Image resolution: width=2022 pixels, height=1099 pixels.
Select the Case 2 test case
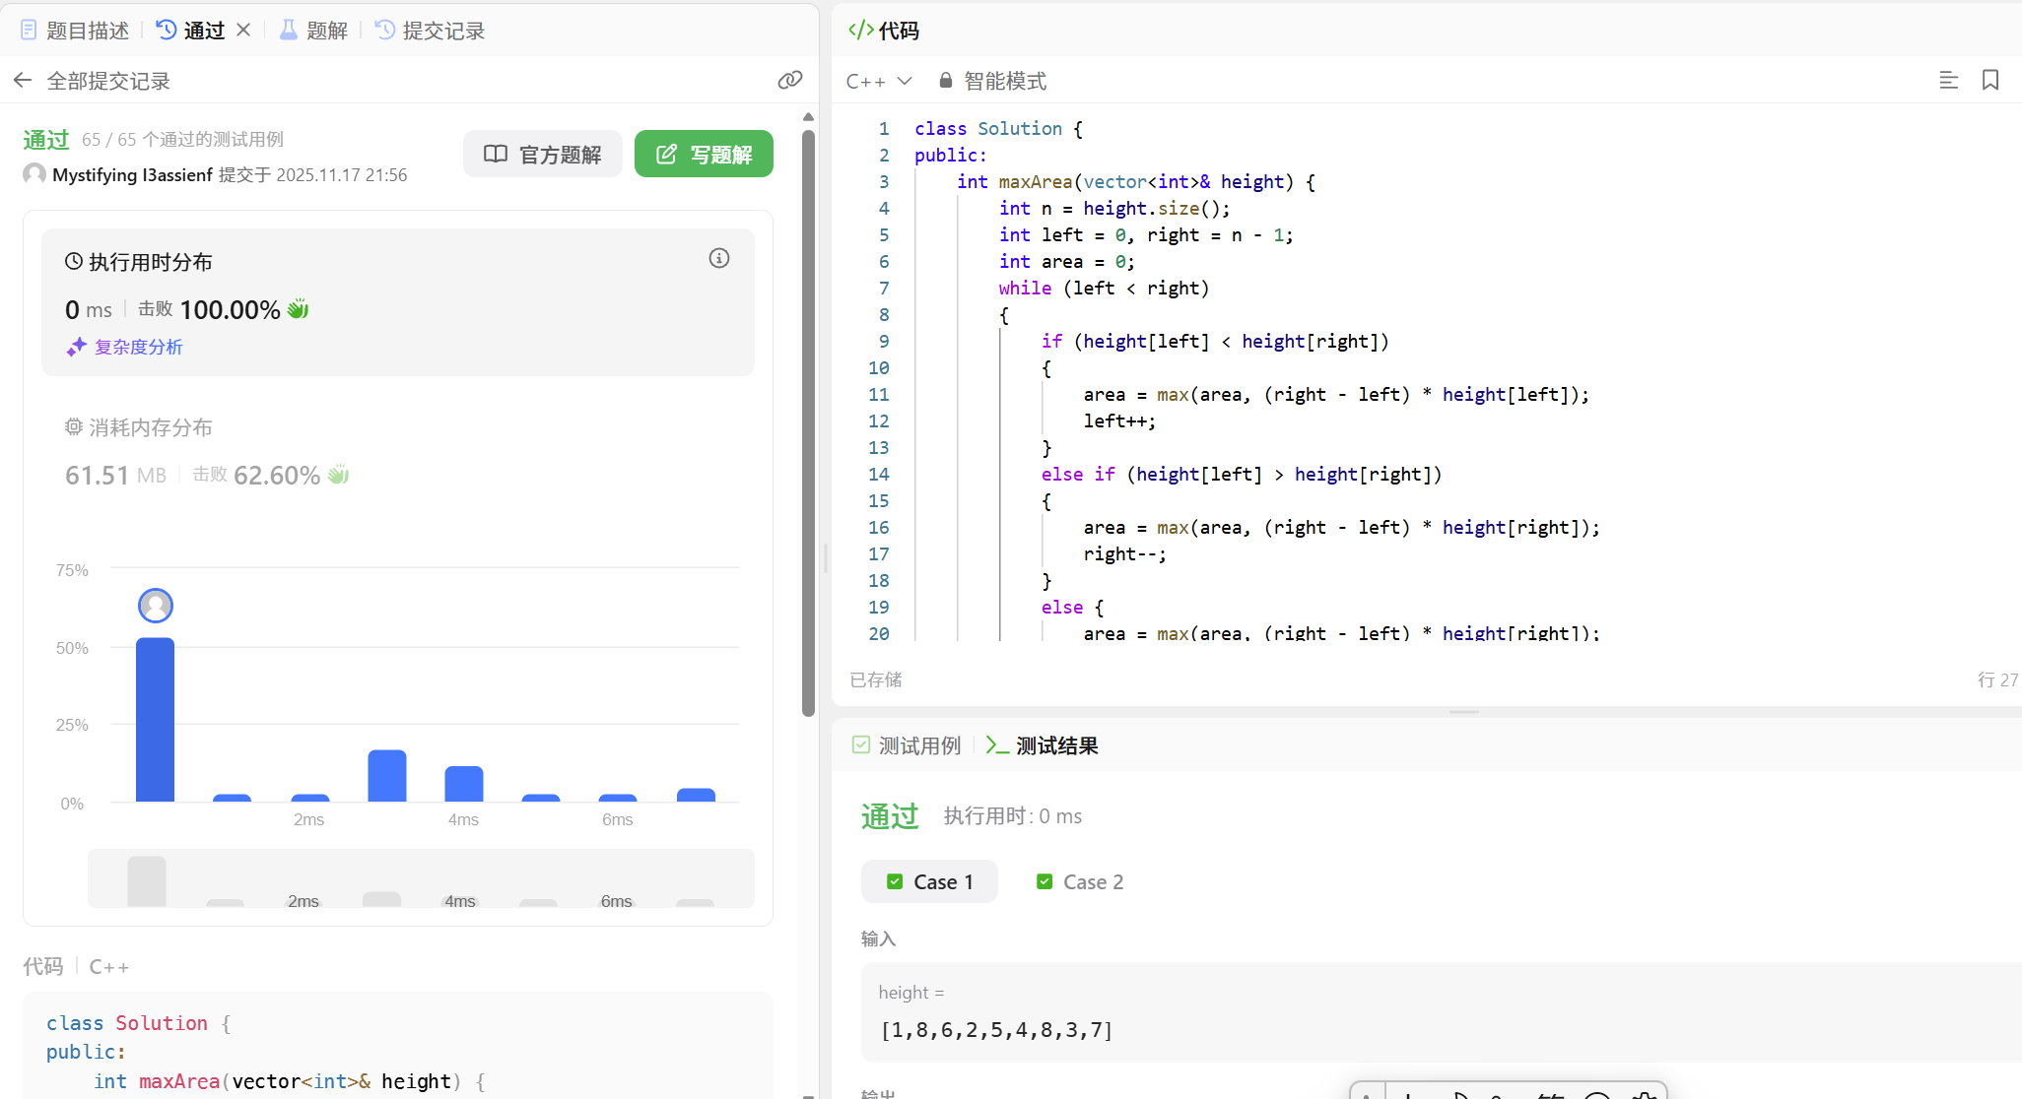1080,882
